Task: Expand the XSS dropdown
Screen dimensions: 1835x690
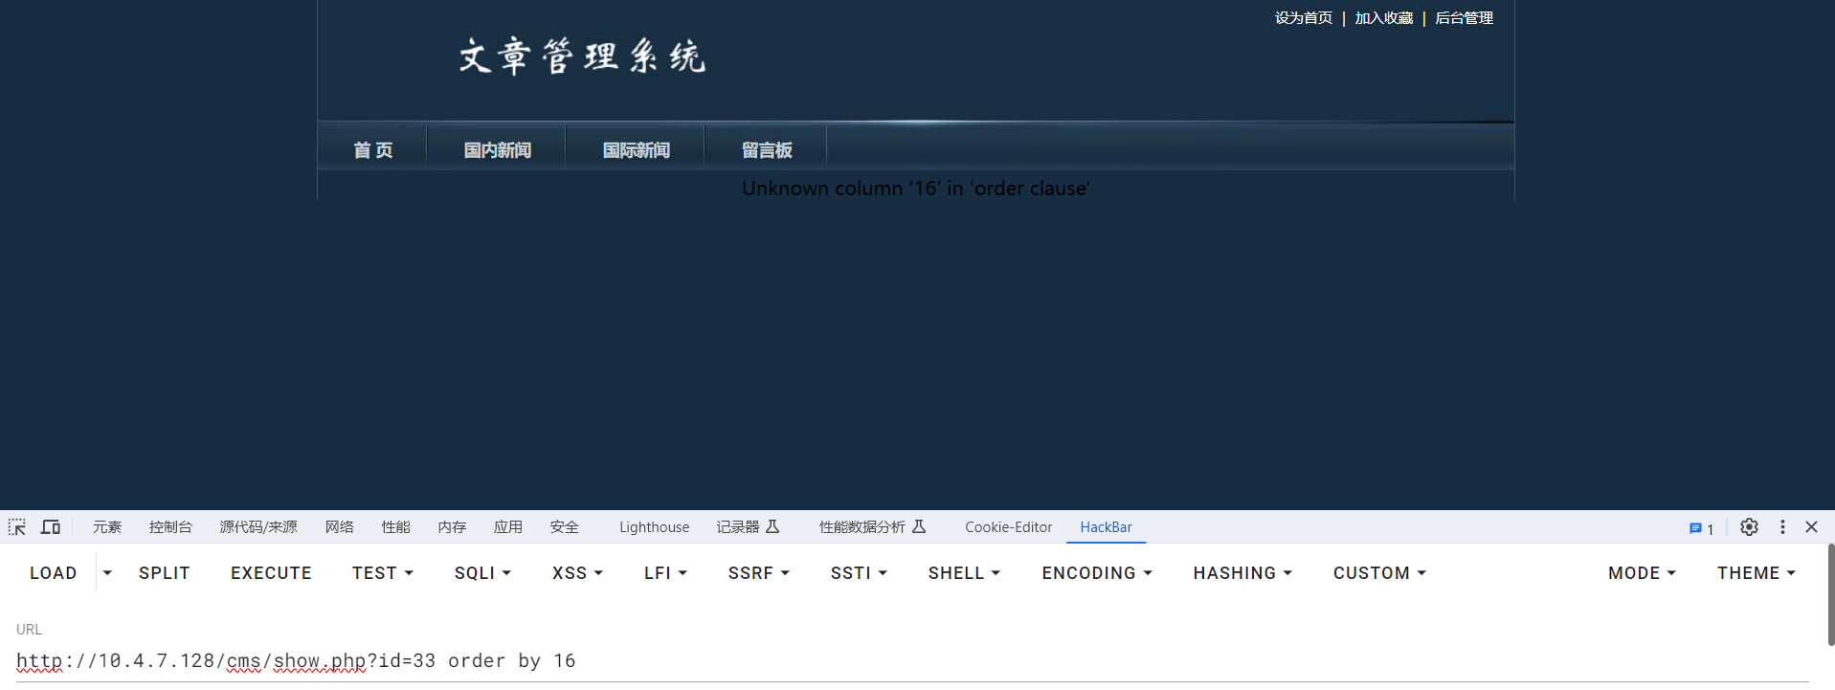Action: (577, 573)
